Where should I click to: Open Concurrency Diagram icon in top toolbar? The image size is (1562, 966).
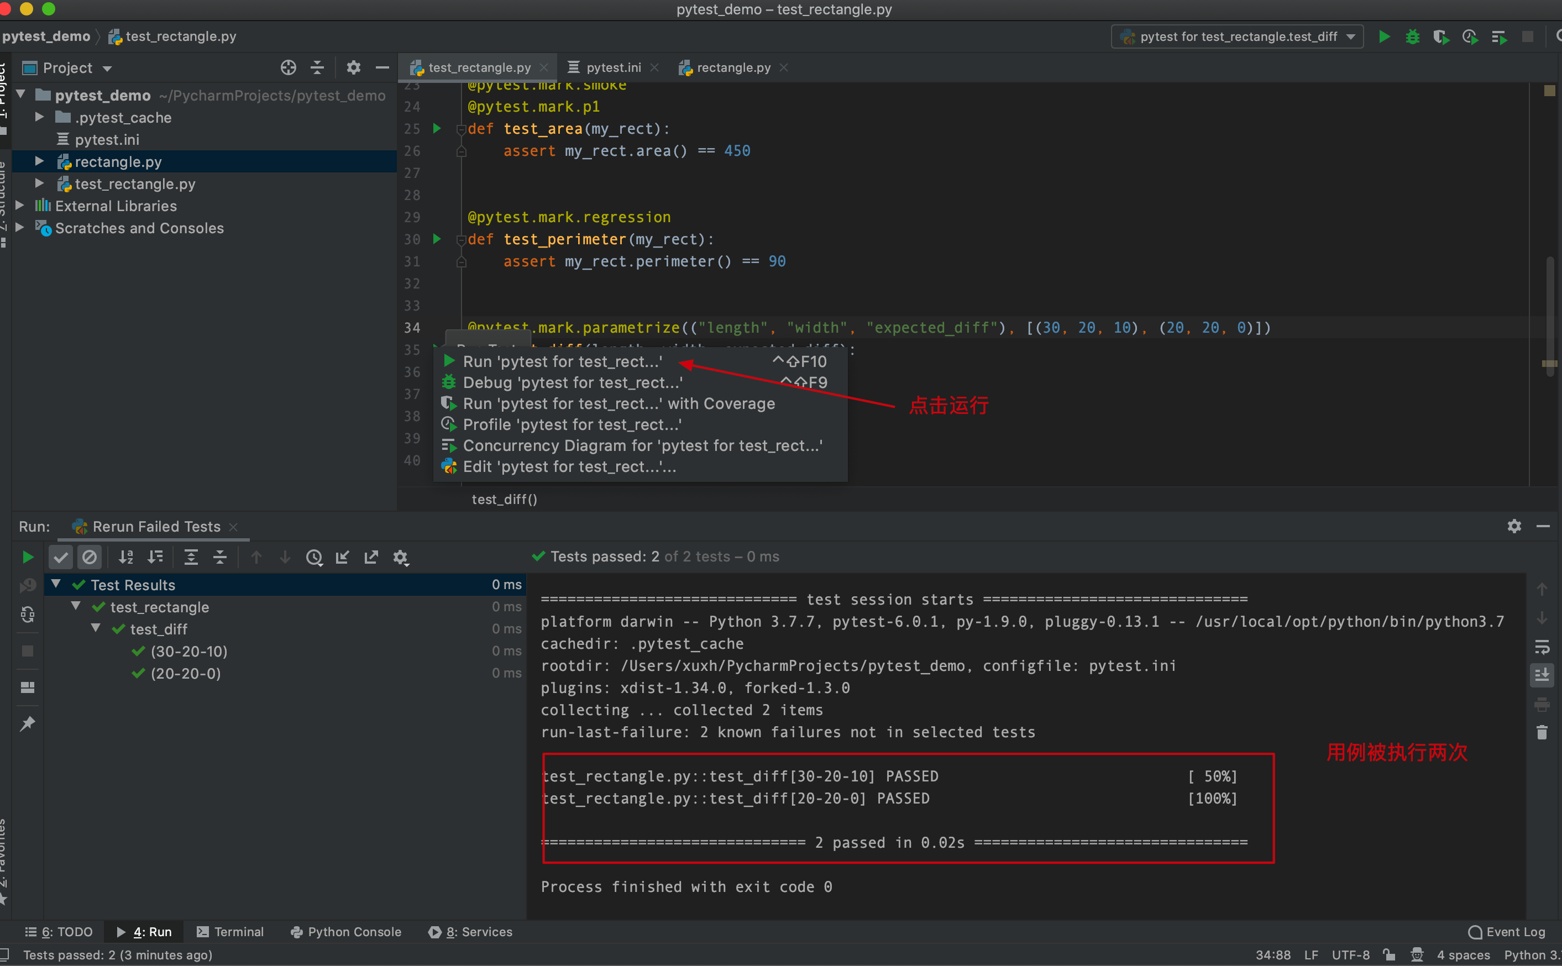click(x=1499, y=36)
